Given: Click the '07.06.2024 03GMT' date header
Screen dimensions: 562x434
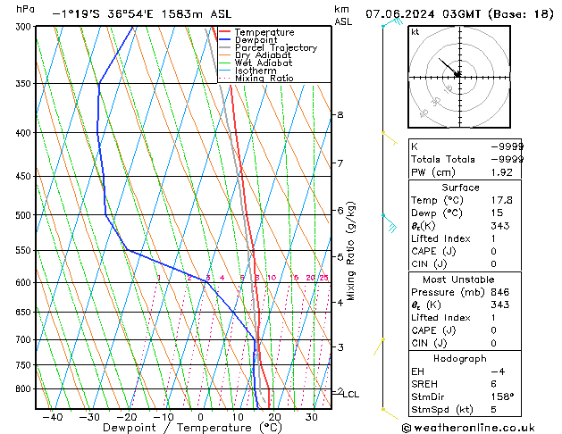Looking at the screenshot, I should pyautogui.click(x=423, y=14).
